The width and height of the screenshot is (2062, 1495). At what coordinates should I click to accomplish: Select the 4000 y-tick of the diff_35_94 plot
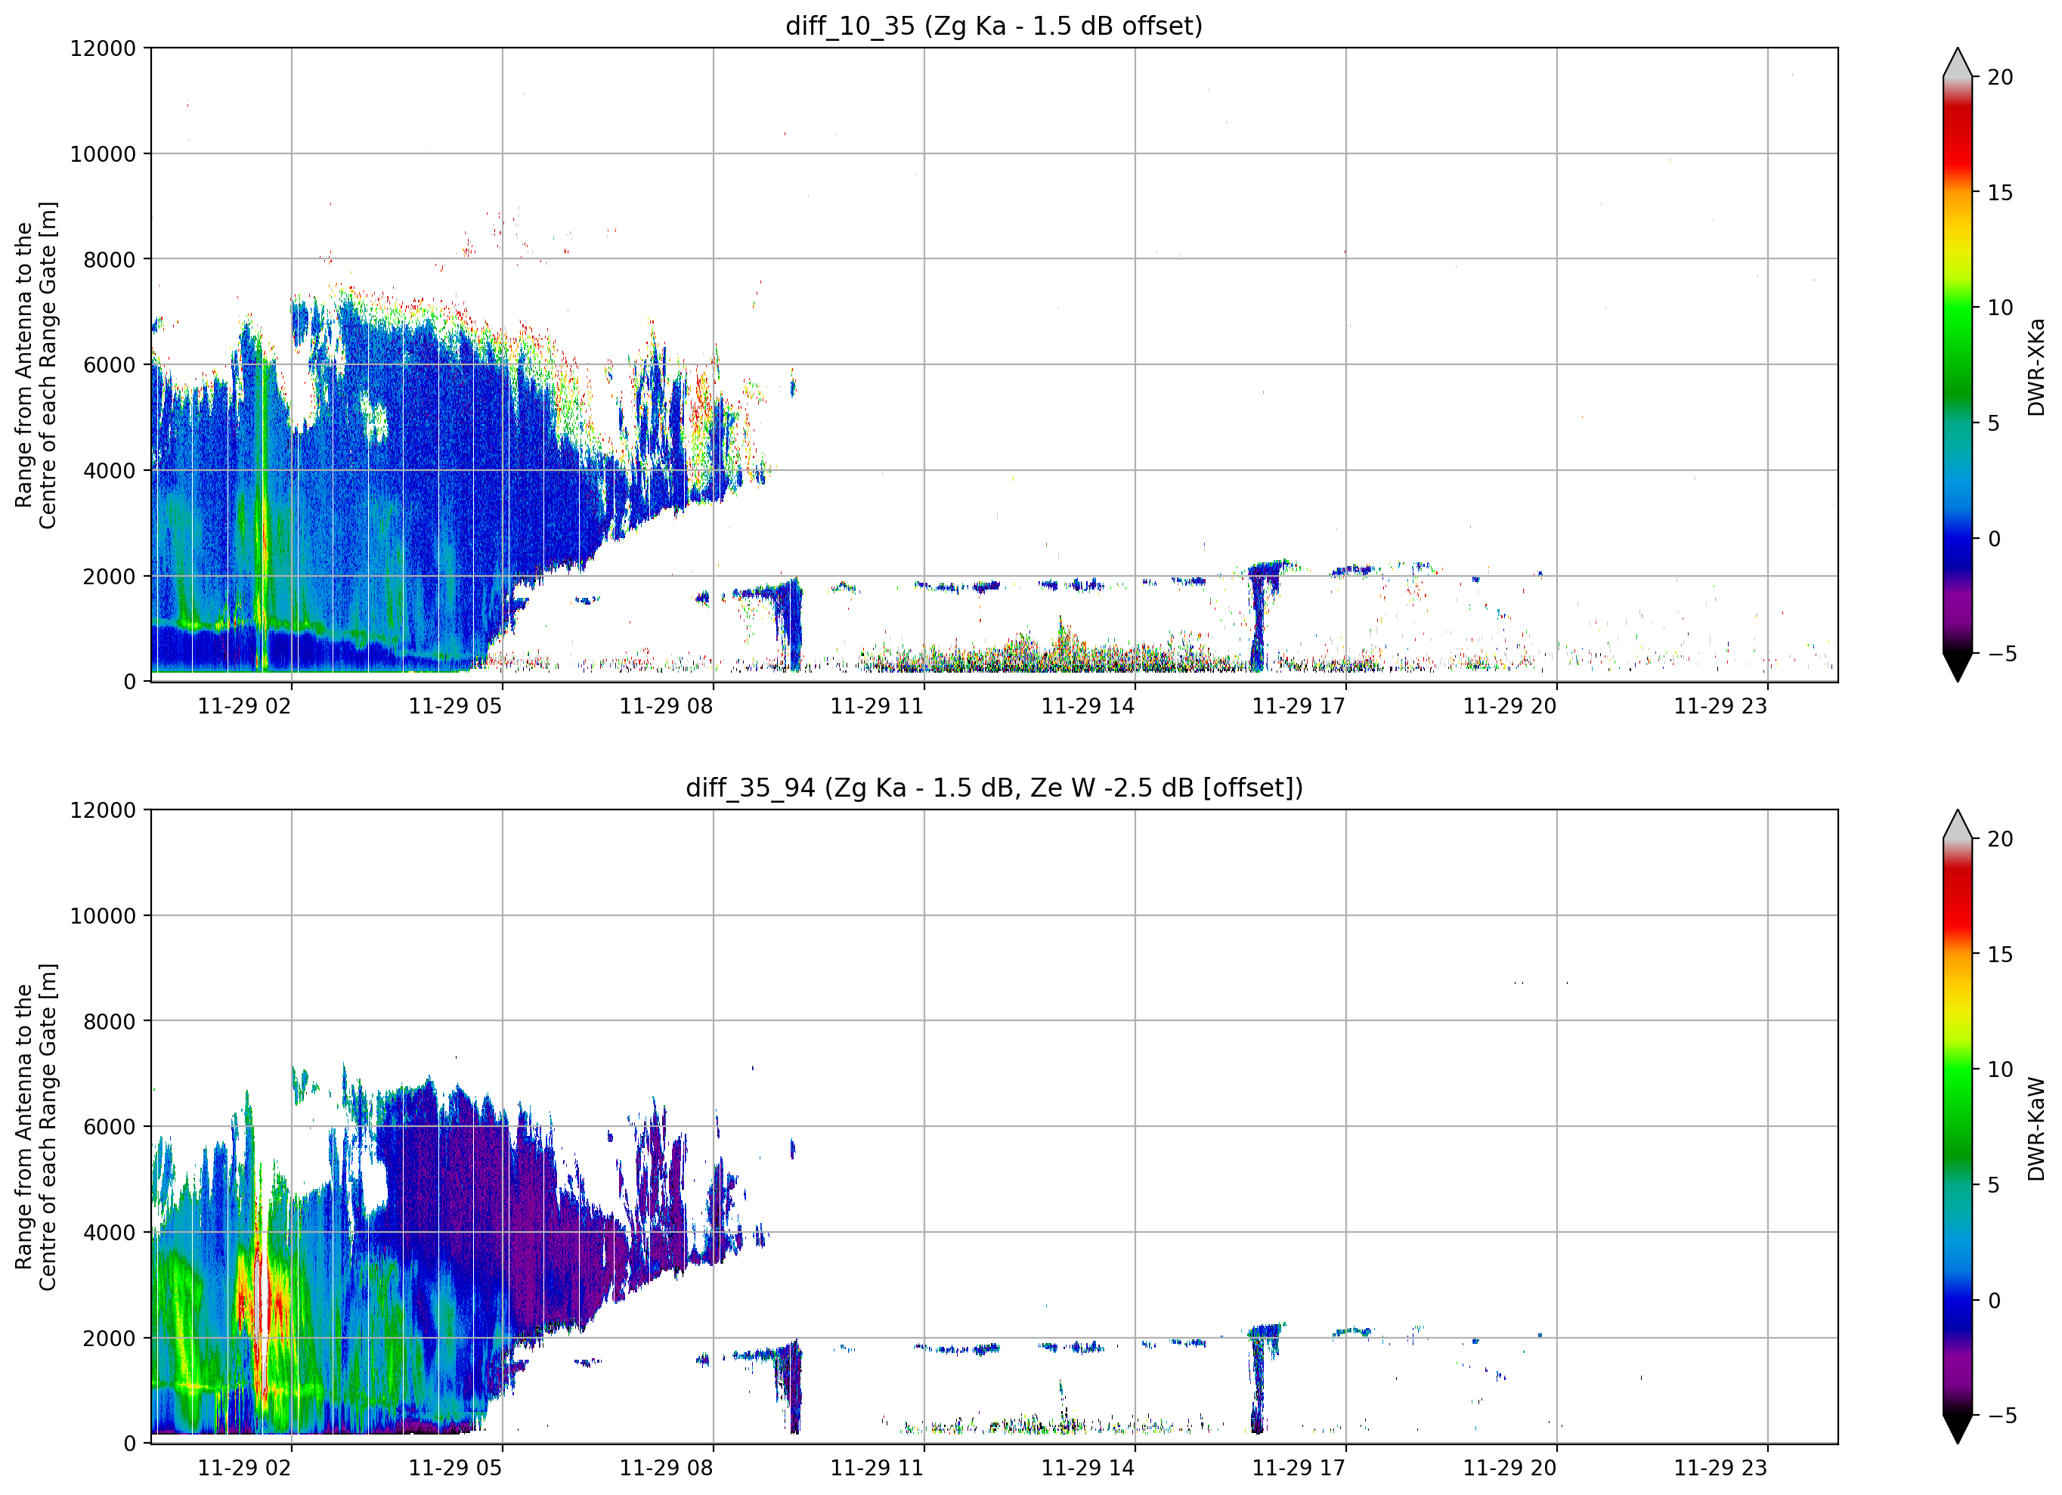[x=109, y=1232]
